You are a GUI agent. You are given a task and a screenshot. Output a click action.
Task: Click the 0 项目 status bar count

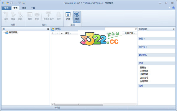(57, 108)
